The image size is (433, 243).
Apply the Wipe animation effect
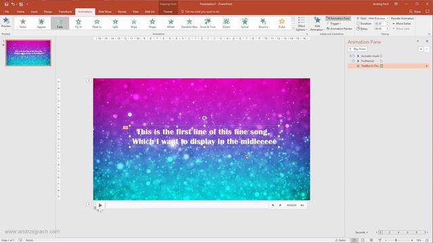[x=134, y=23]
